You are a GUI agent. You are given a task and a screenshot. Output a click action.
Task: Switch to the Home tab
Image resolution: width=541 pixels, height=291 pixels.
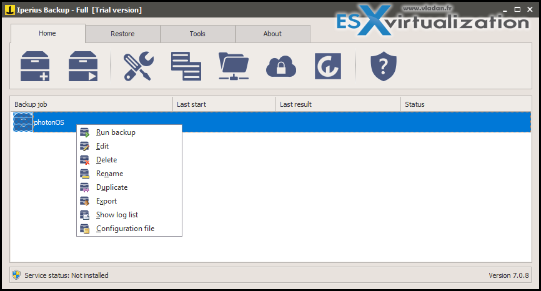coord(47,33)
